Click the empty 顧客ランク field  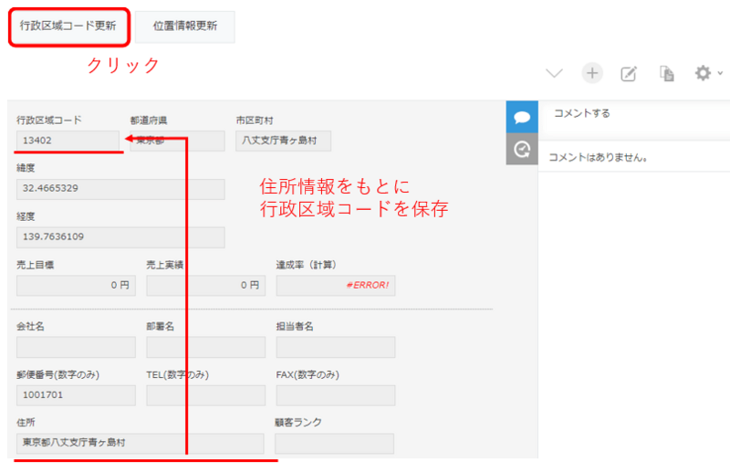tap(334, 444)
